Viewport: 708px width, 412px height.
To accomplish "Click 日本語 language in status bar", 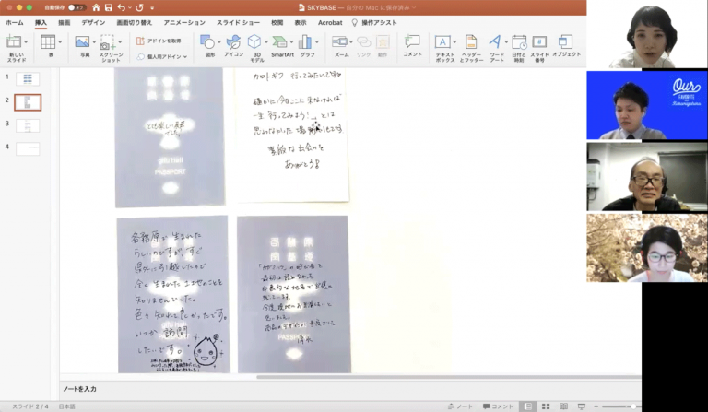I will [x=66, y=406].
